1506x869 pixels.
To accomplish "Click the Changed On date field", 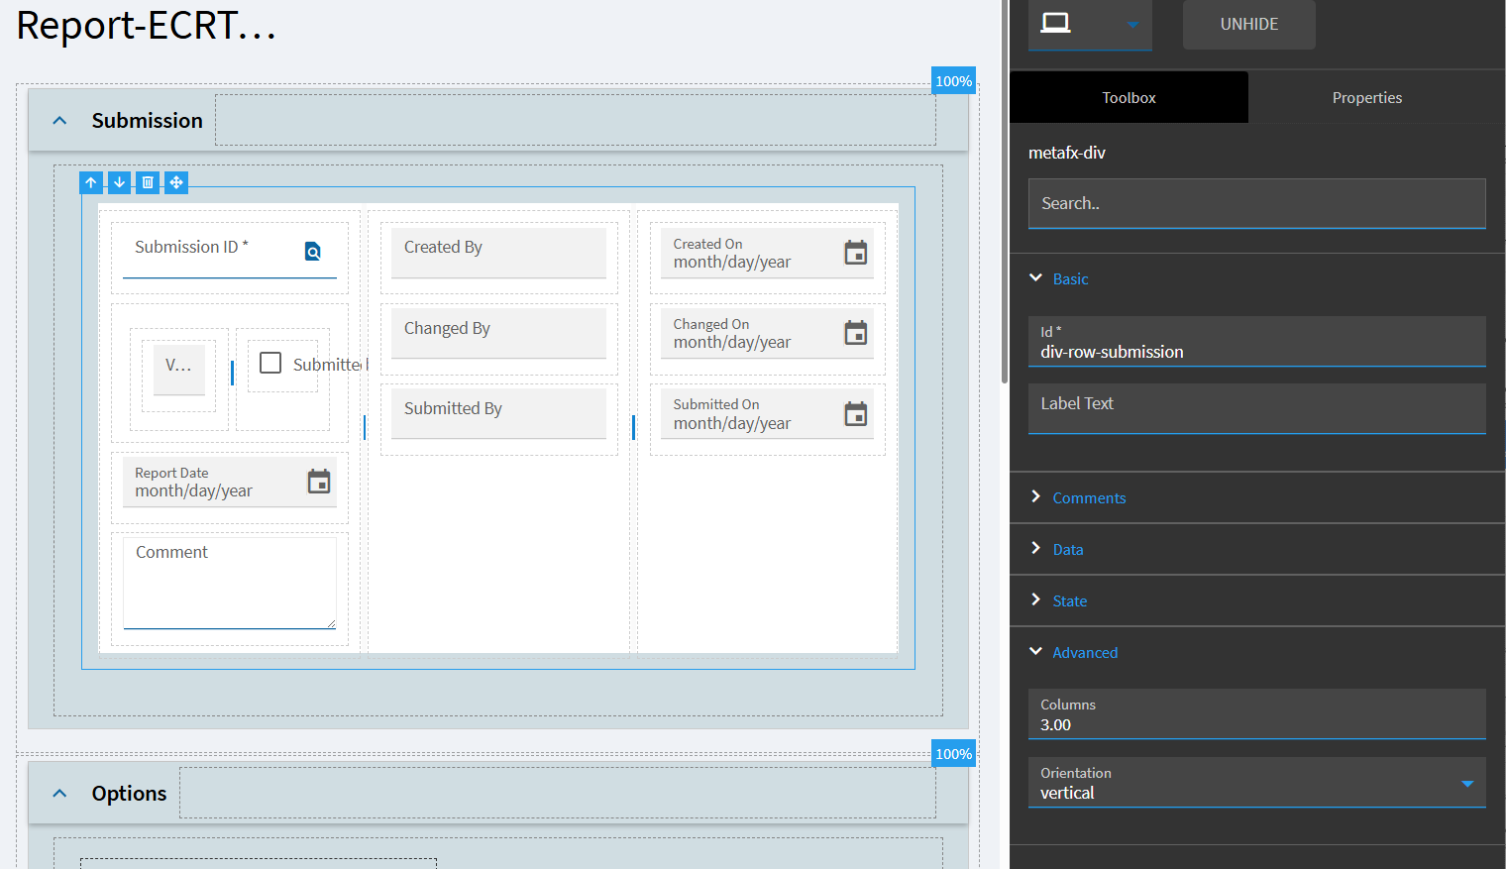I will (x=767, y=333).
